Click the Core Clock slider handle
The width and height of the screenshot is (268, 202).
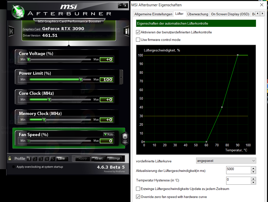pos(49,99)
